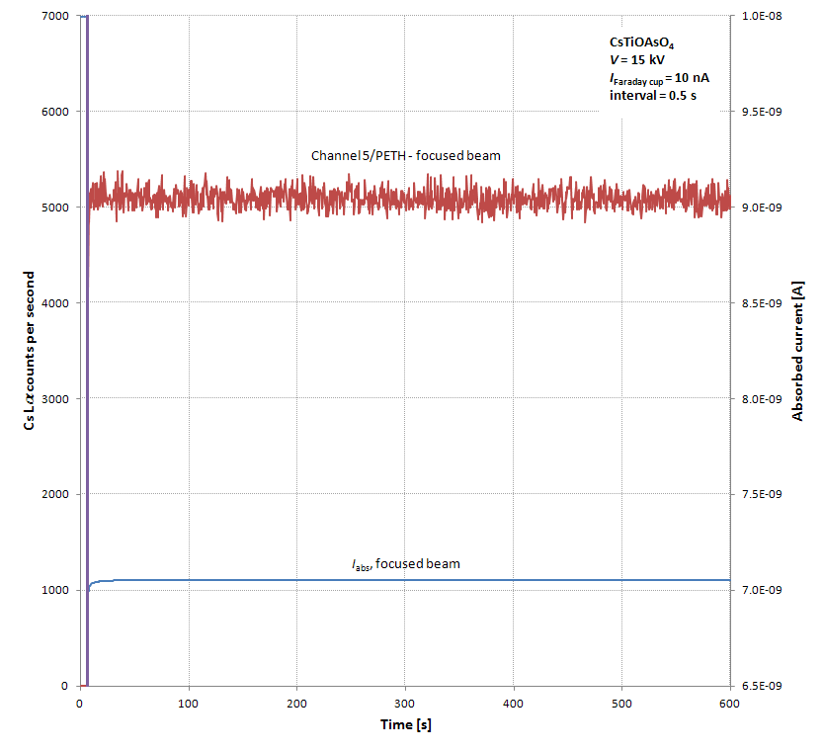This screenshot has width=824, height=751.
Task: Click the 600 tick on time axis
Action: (728, 704)
